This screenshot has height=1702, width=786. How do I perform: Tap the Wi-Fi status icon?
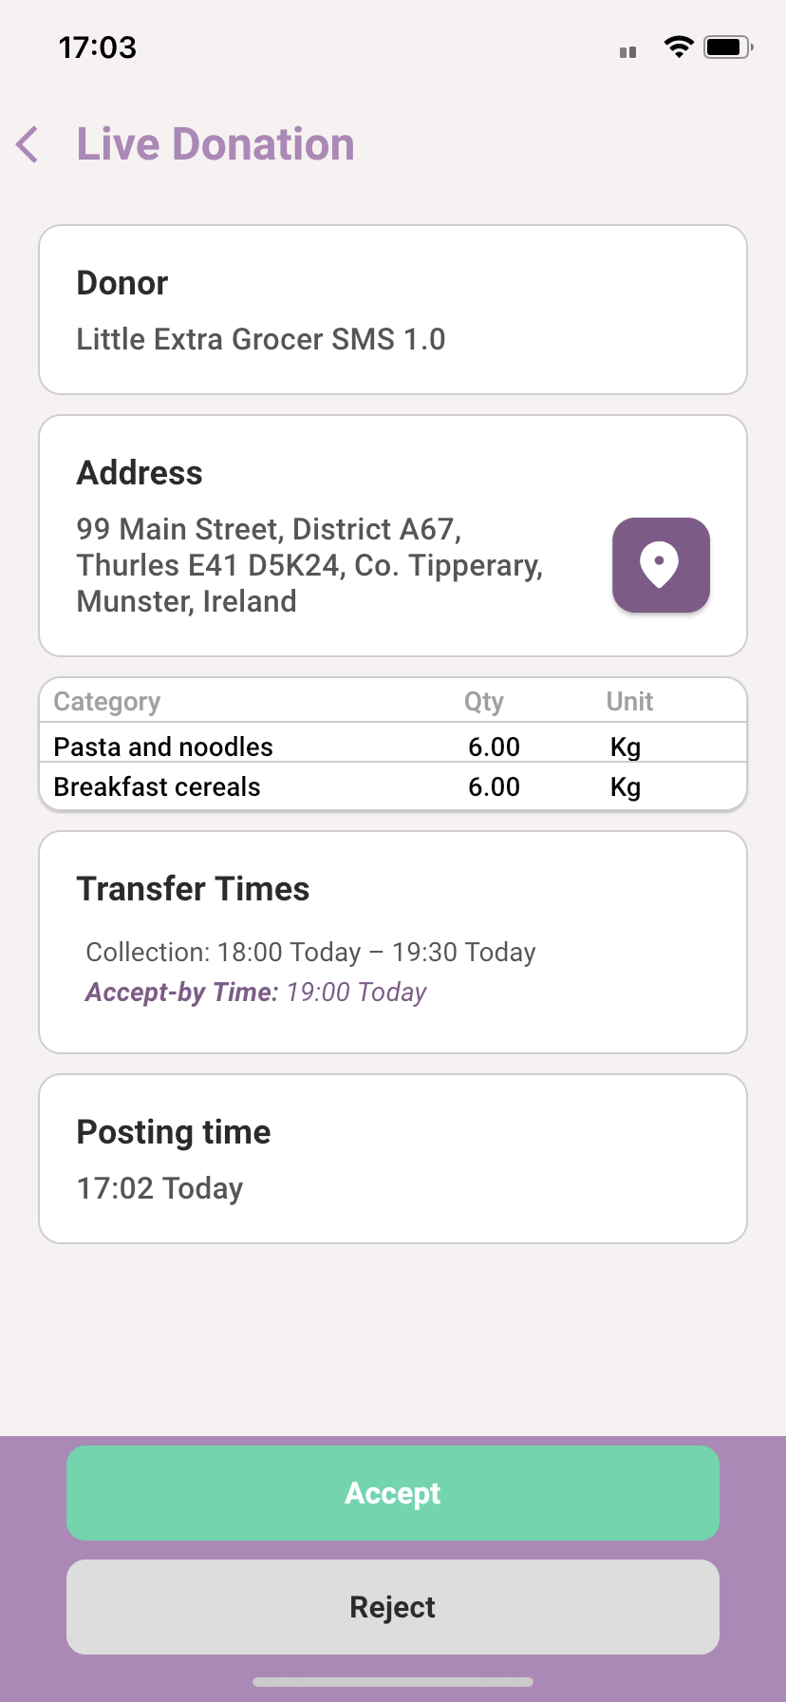click(x=678, y=47)
